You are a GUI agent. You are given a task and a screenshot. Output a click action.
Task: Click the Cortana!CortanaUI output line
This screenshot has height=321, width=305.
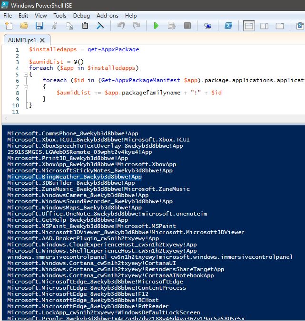pyautogui.click(x=92, y=263)
